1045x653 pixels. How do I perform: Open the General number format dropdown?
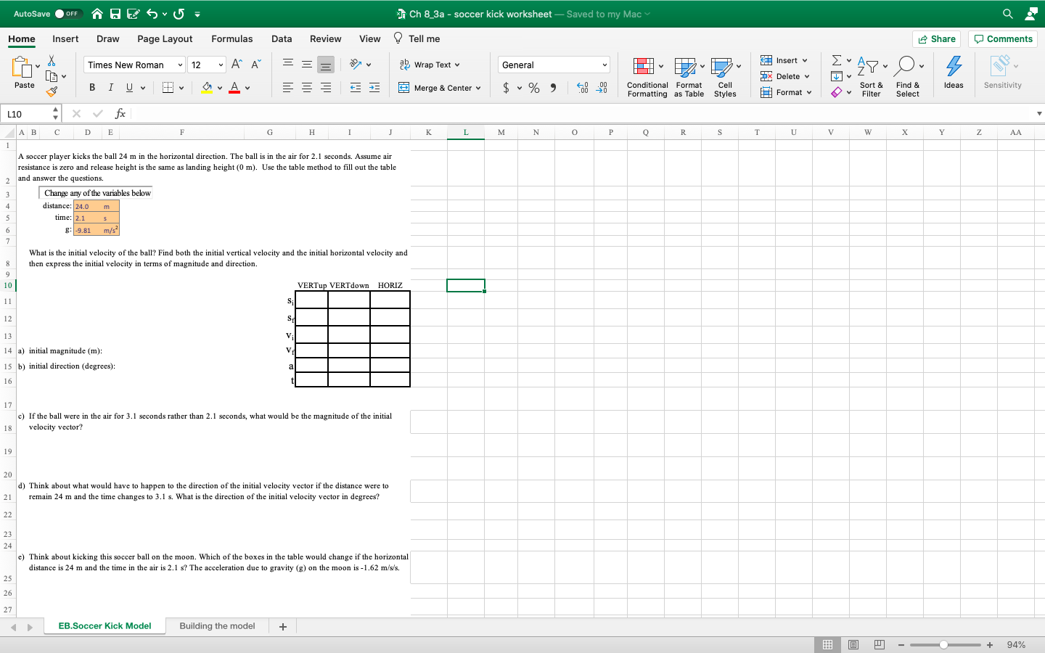coord(553,65)
